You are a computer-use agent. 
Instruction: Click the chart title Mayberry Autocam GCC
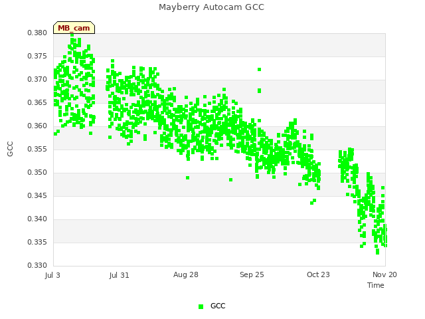pyautogui.click(x=211, y=7)
